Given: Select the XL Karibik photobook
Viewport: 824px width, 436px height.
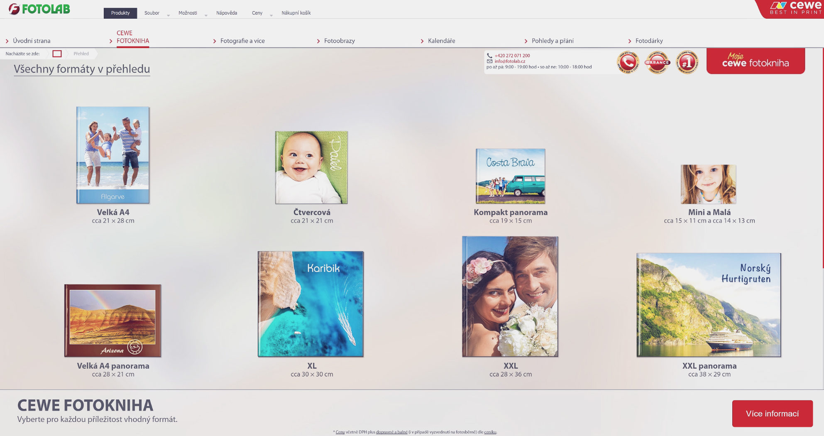Looking at the screenshot, I should pyautogui.click(x=311, y=304).
